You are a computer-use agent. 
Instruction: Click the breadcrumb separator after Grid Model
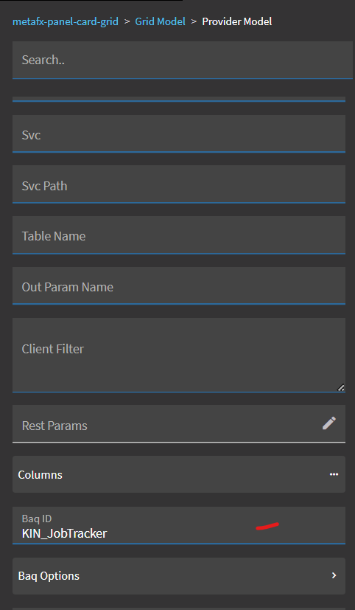point(194,21)
